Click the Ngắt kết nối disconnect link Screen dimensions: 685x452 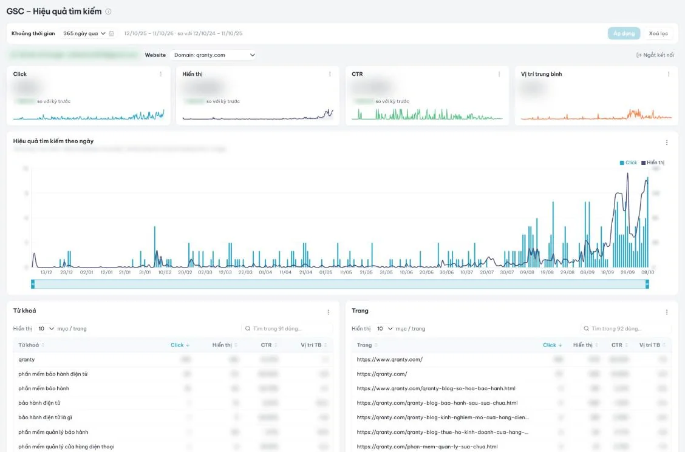point(655,55)
